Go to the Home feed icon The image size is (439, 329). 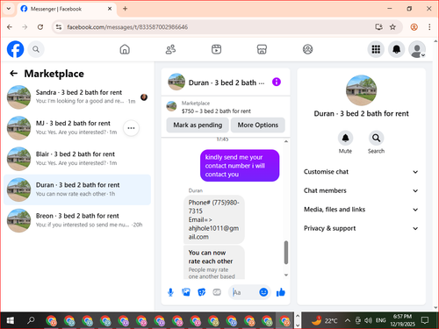(x=125, y=49)
